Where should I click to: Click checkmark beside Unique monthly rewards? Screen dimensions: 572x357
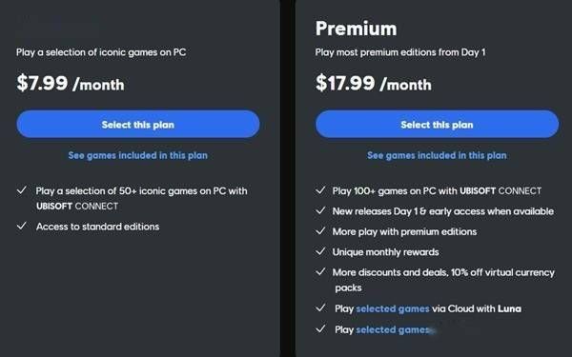(x=320, y=251)
